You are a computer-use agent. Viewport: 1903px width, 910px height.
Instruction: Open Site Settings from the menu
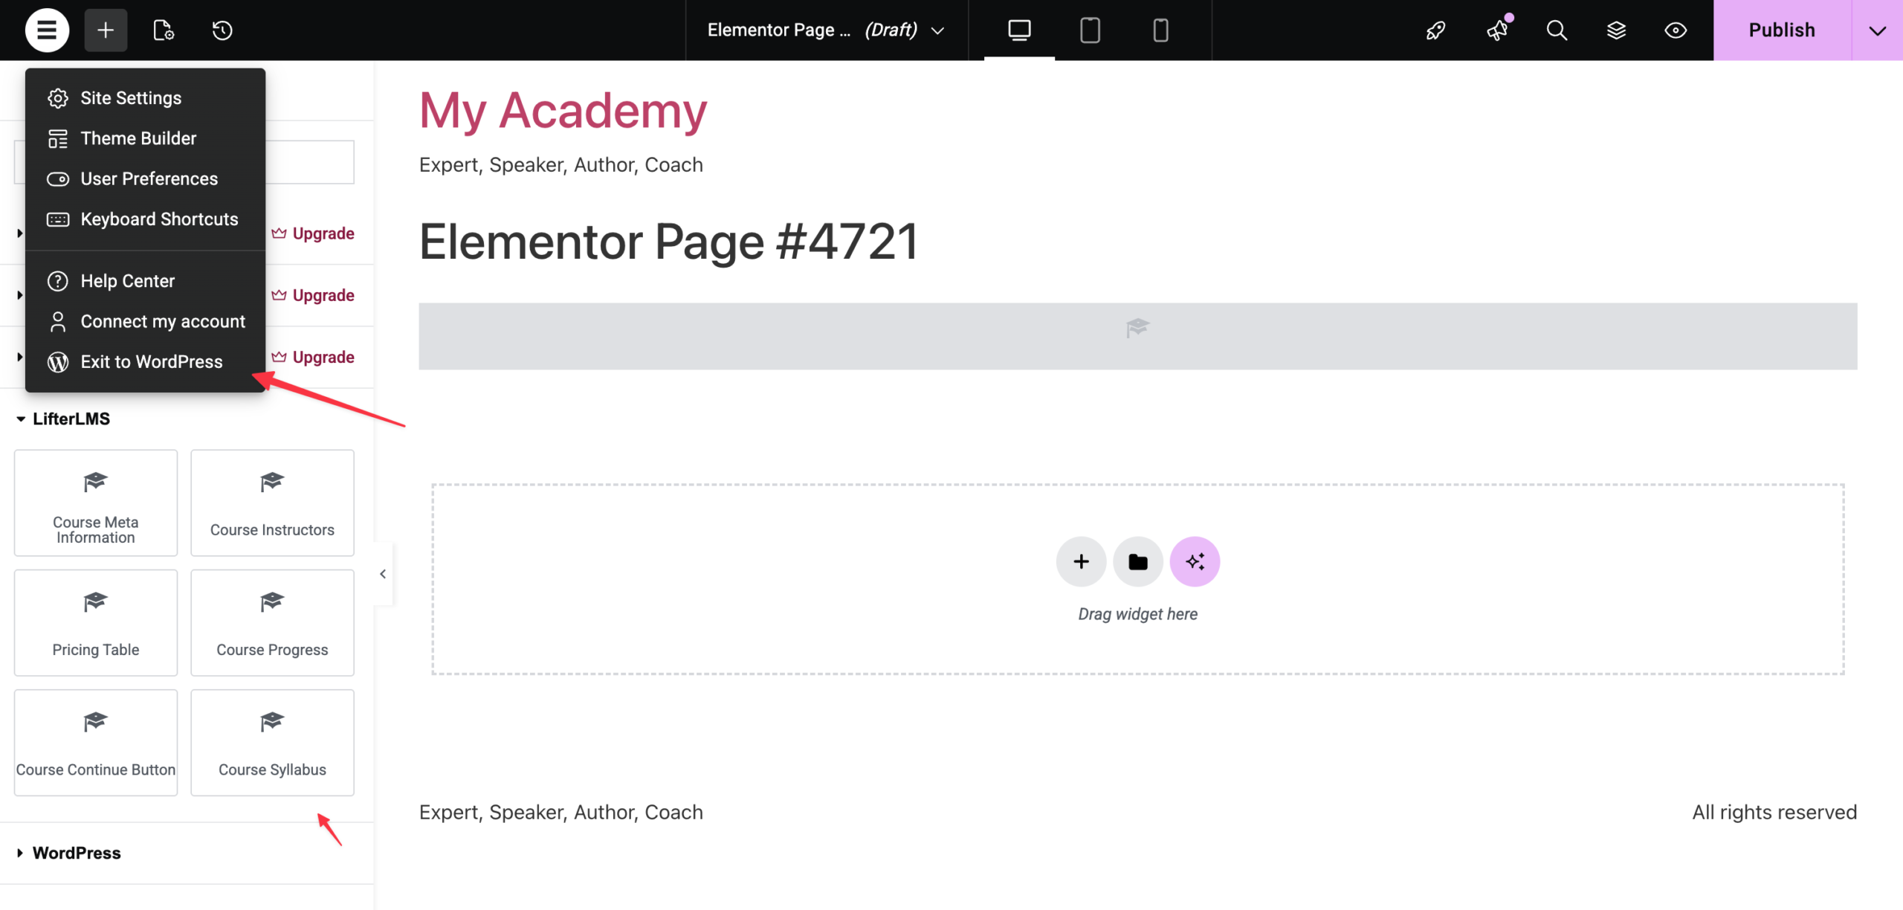131,98
